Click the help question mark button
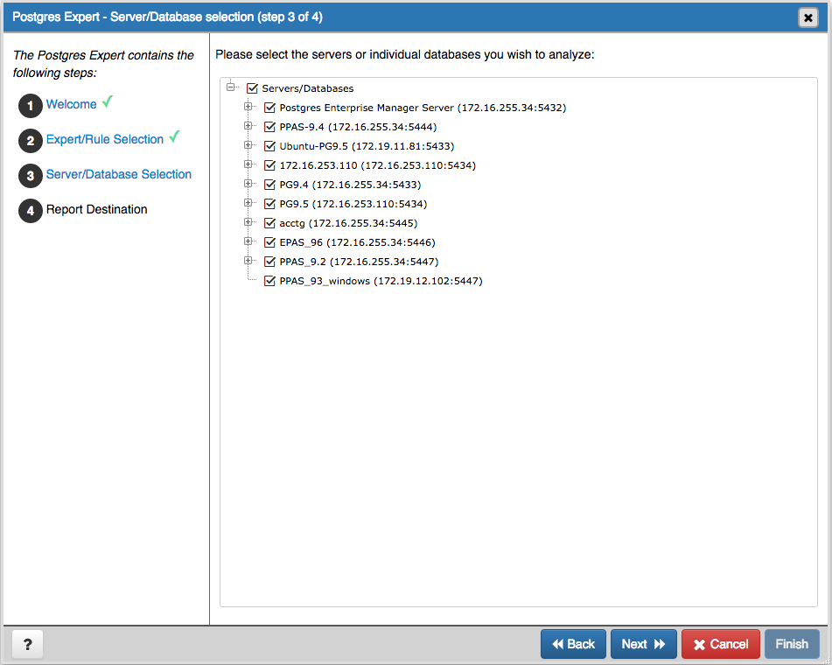 coord(28,644)
